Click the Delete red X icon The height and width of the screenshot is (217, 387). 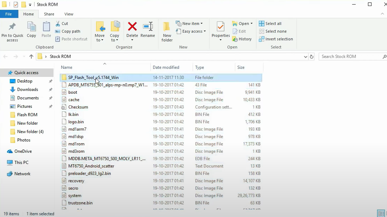coord(132,27)
